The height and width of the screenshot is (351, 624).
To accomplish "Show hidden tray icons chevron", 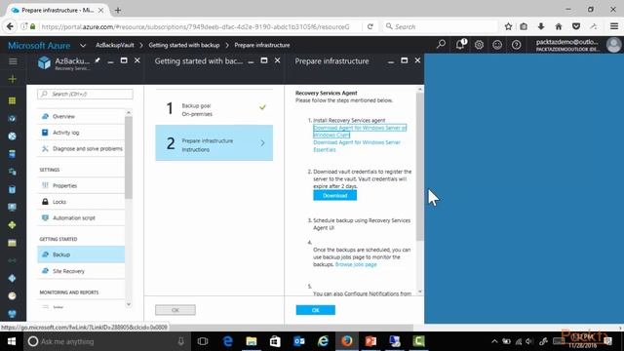I will coord(494,341).
